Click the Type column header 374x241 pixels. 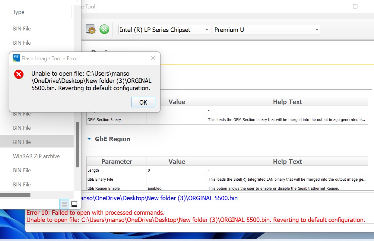point(19,12)
